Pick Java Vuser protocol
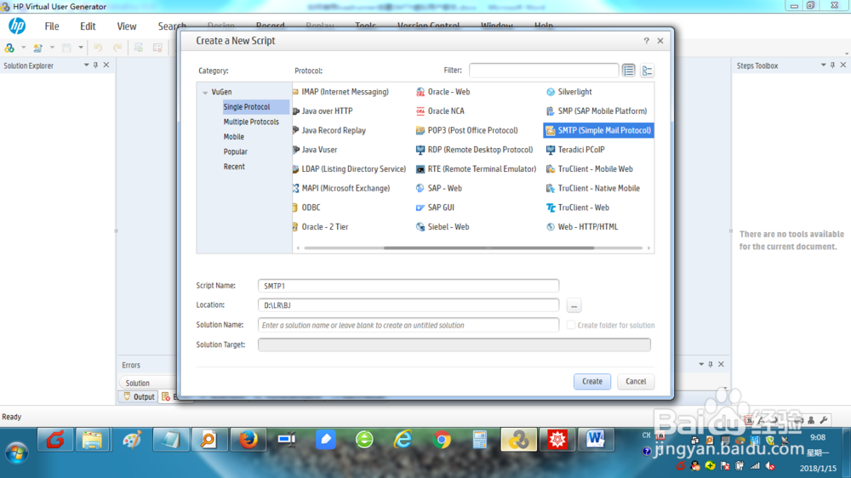The width and height of the screenshot is (851, 478). [x=316, y=150]
